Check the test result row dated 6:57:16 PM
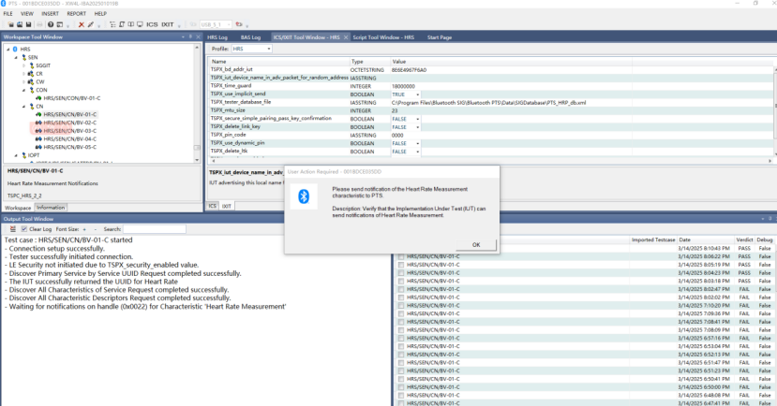Viewport: 777px width, 406px height. [x=401, y=339]
